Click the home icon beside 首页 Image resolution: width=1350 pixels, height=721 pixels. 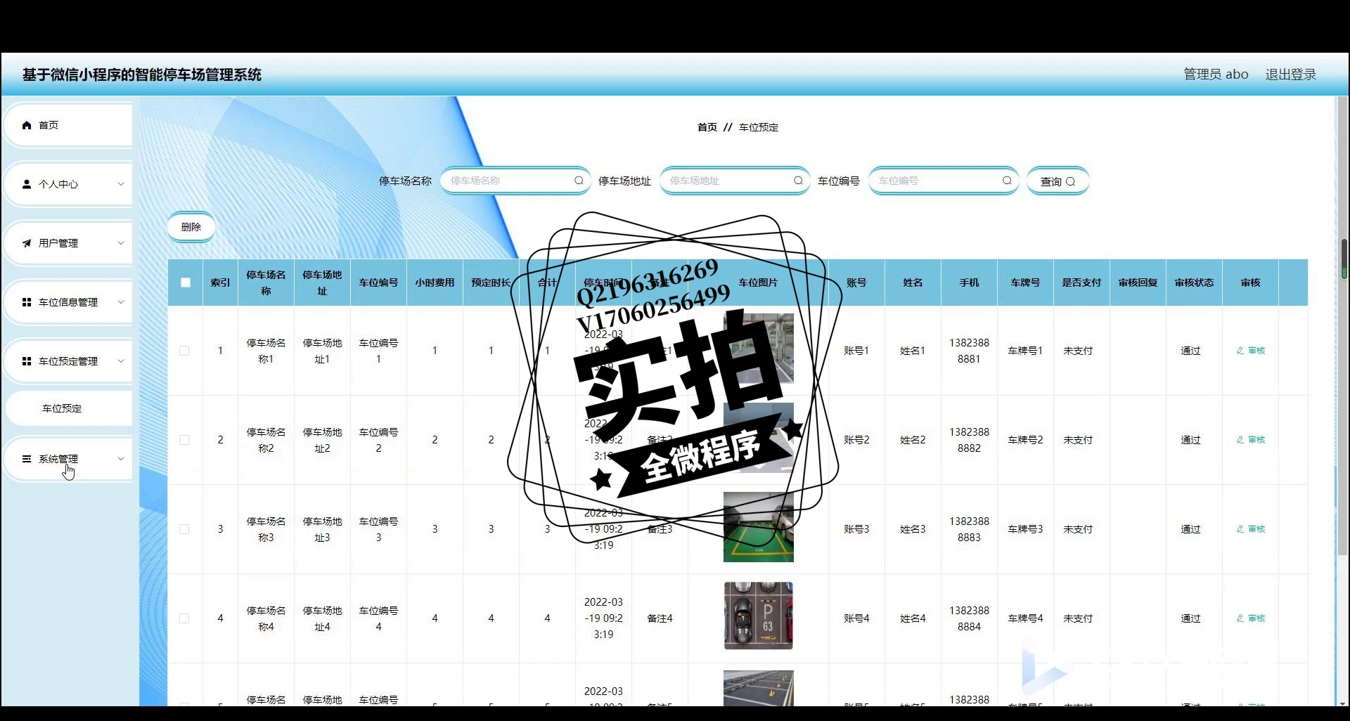pos(27,125)
